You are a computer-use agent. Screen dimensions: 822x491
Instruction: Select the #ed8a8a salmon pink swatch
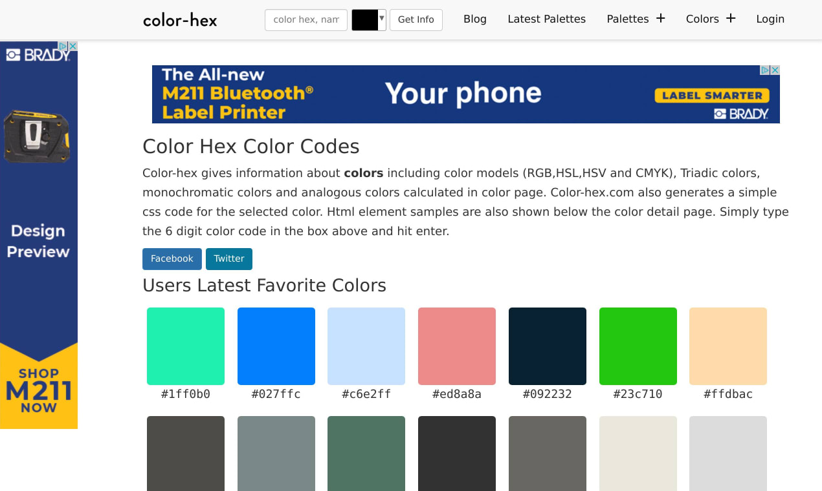click(457, 346)
